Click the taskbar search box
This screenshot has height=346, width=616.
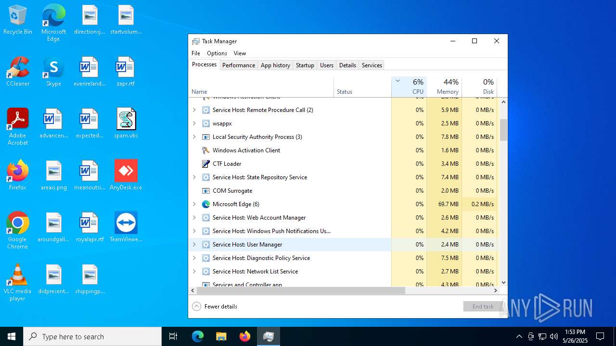(x=92, y=336)
